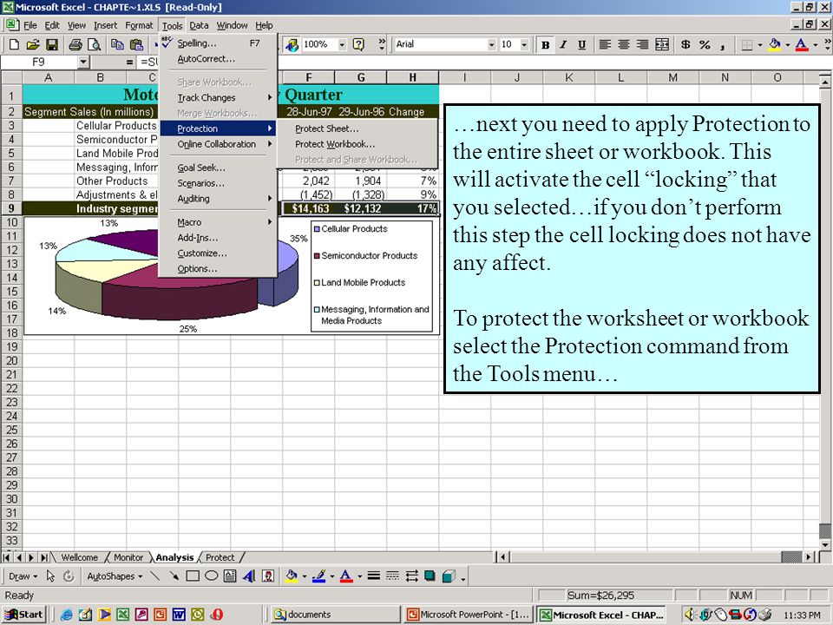
Task: Open the Borders dropdown arrow
Action: point(760,44)
